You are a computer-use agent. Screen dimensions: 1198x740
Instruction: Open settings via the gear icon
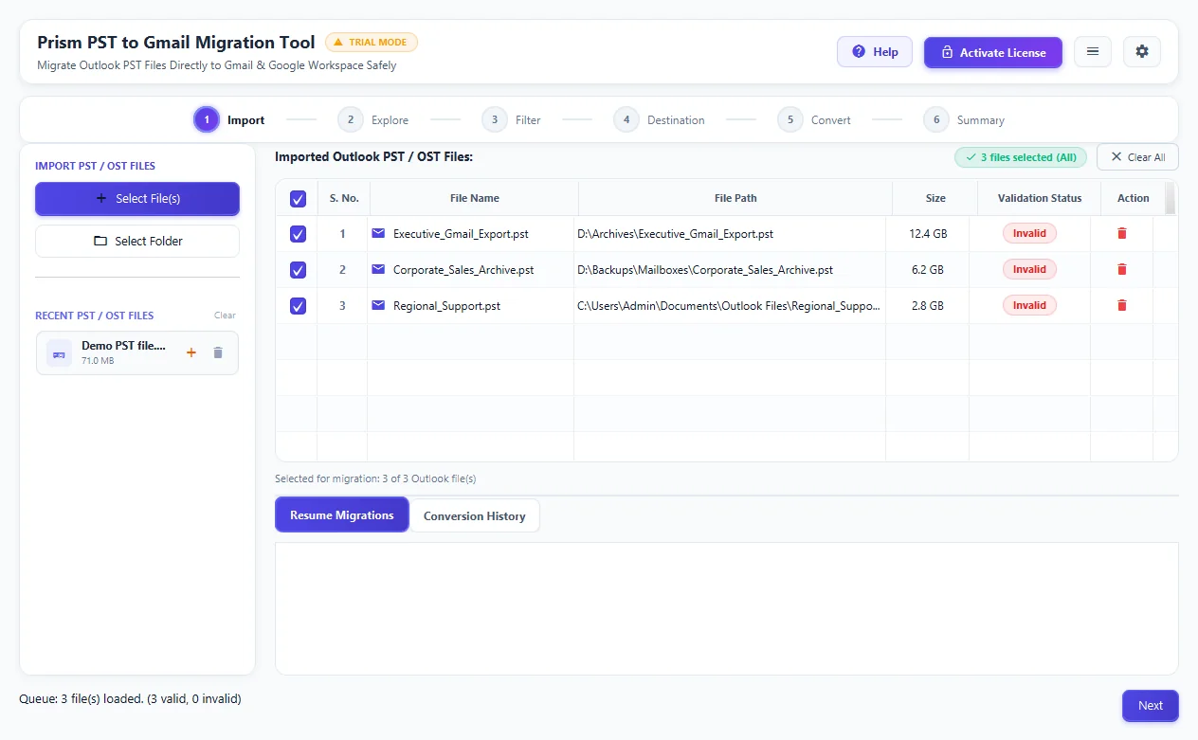[1142, 52]
